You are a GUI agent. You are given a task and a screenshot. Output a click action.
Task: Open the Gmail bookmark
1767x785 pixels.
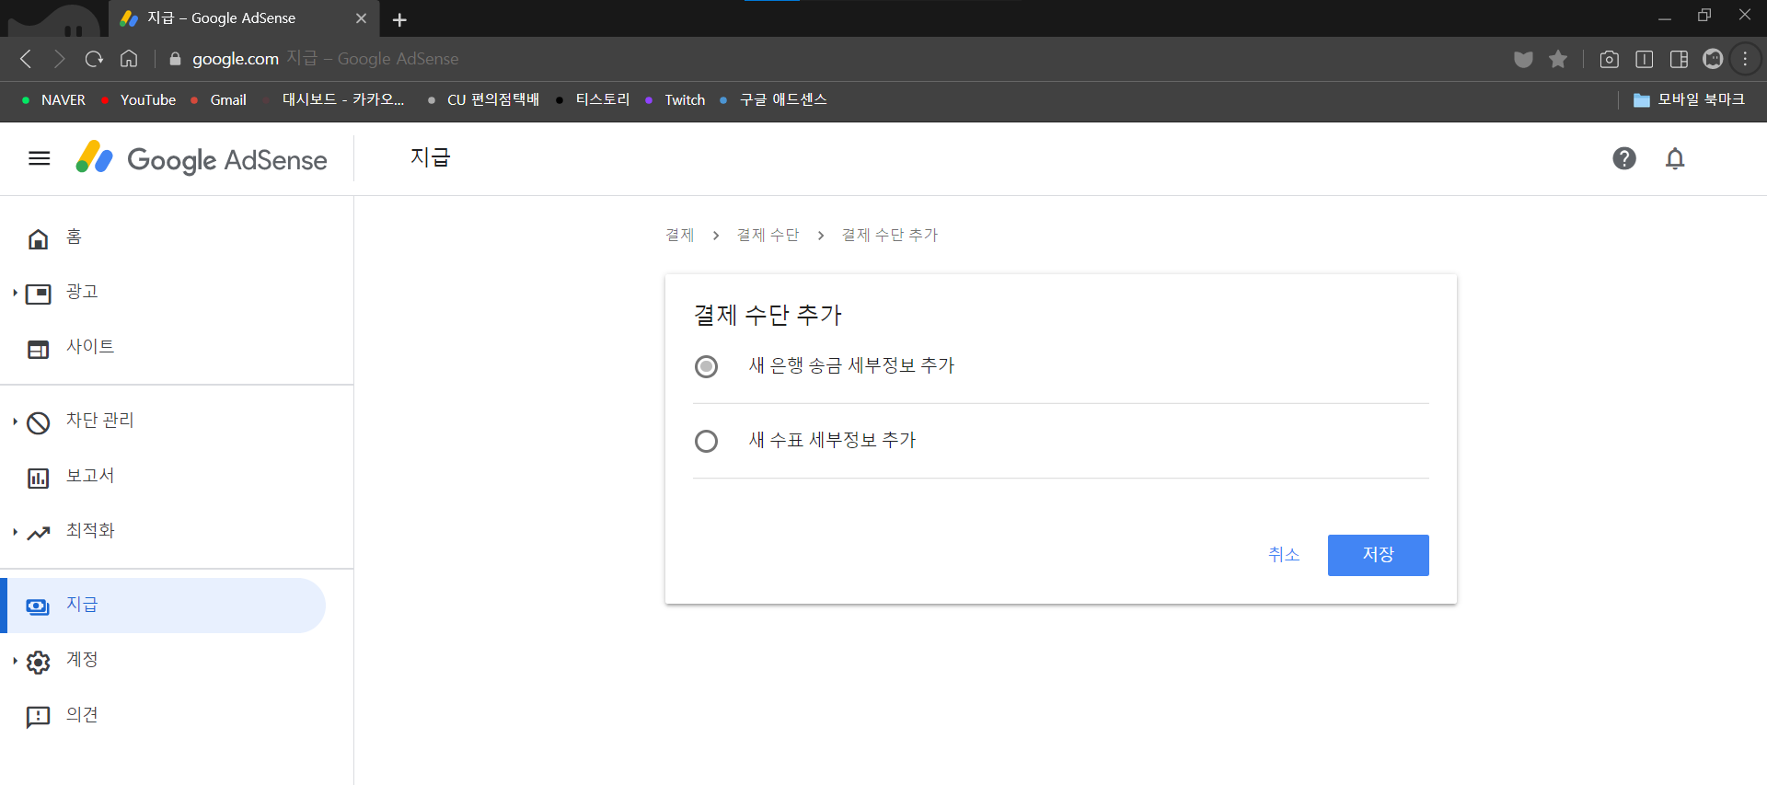(219, 99)
